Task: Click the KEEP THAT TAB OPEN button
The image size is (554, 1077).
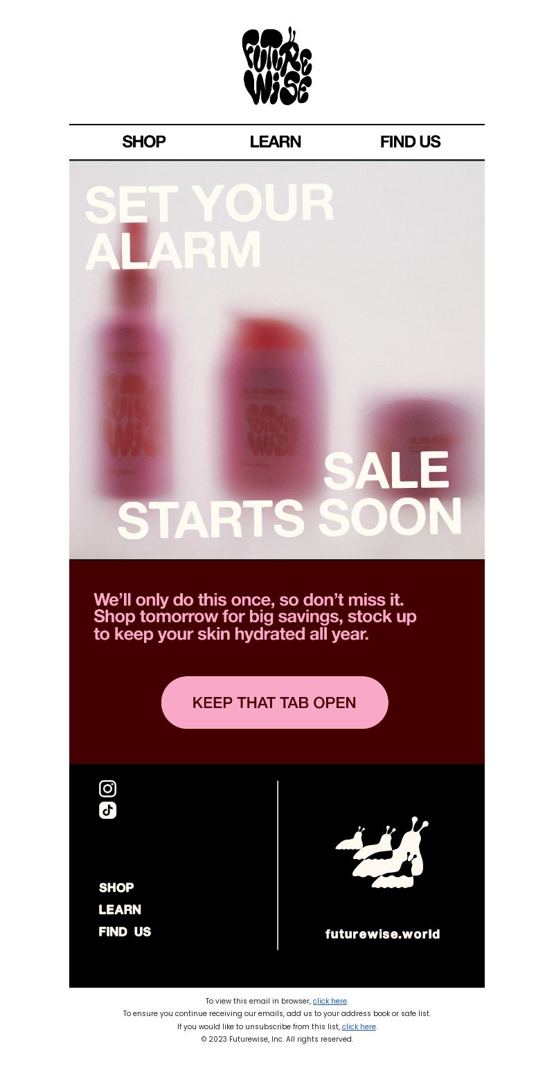Action: pyautogui.click(x=275, y=703)
